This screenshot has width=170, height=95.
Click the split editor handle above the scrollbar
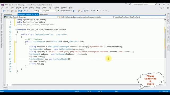165,20
